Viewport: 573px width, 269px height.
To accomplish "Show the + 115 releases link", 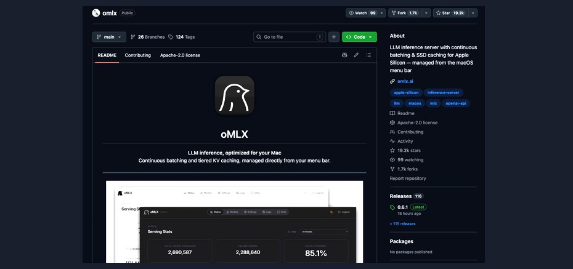I will pos(403,223).
